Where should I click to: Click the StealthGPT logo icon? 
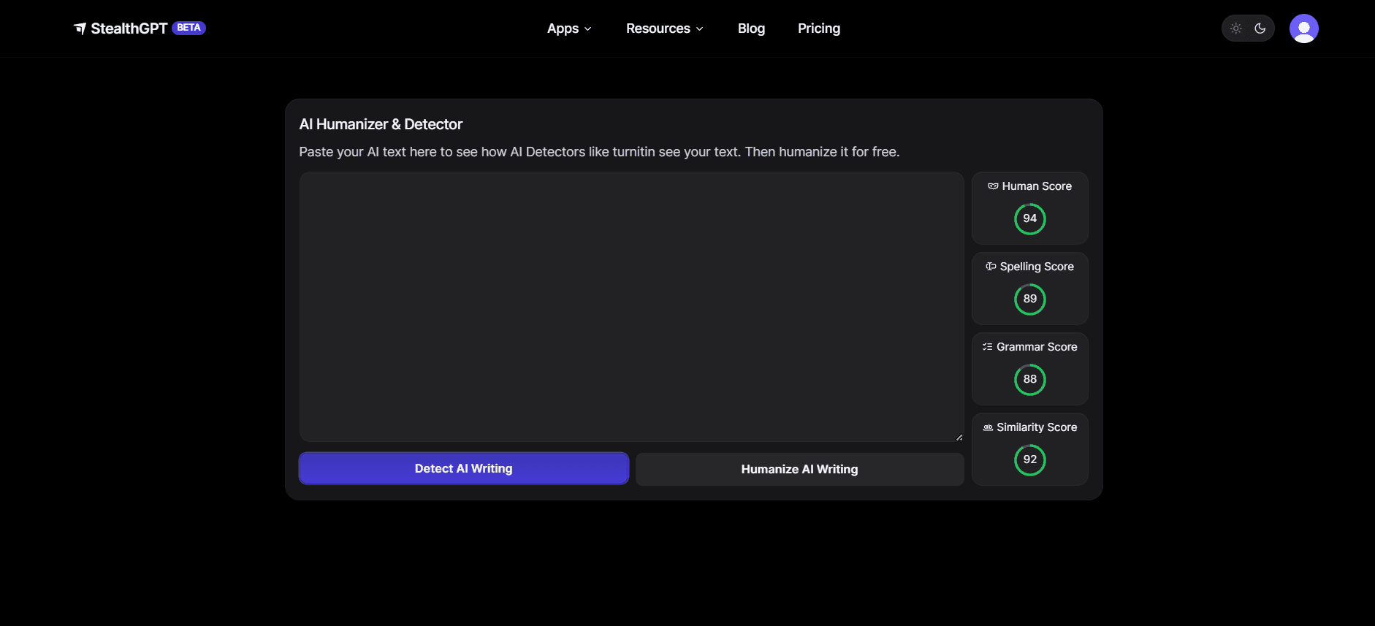click(80, 28)
